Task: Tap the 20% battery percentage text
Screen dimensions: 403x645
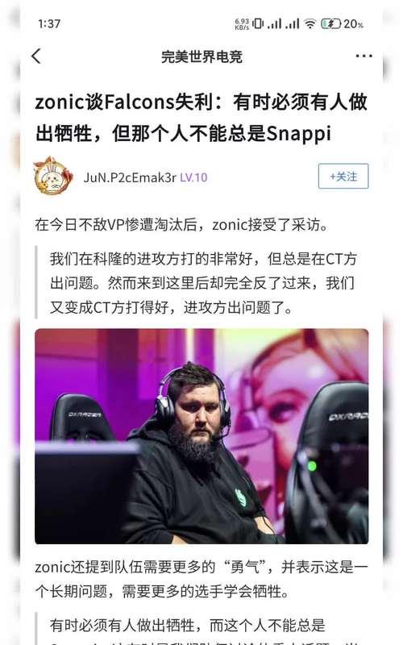Action: [x=354, y=24]
